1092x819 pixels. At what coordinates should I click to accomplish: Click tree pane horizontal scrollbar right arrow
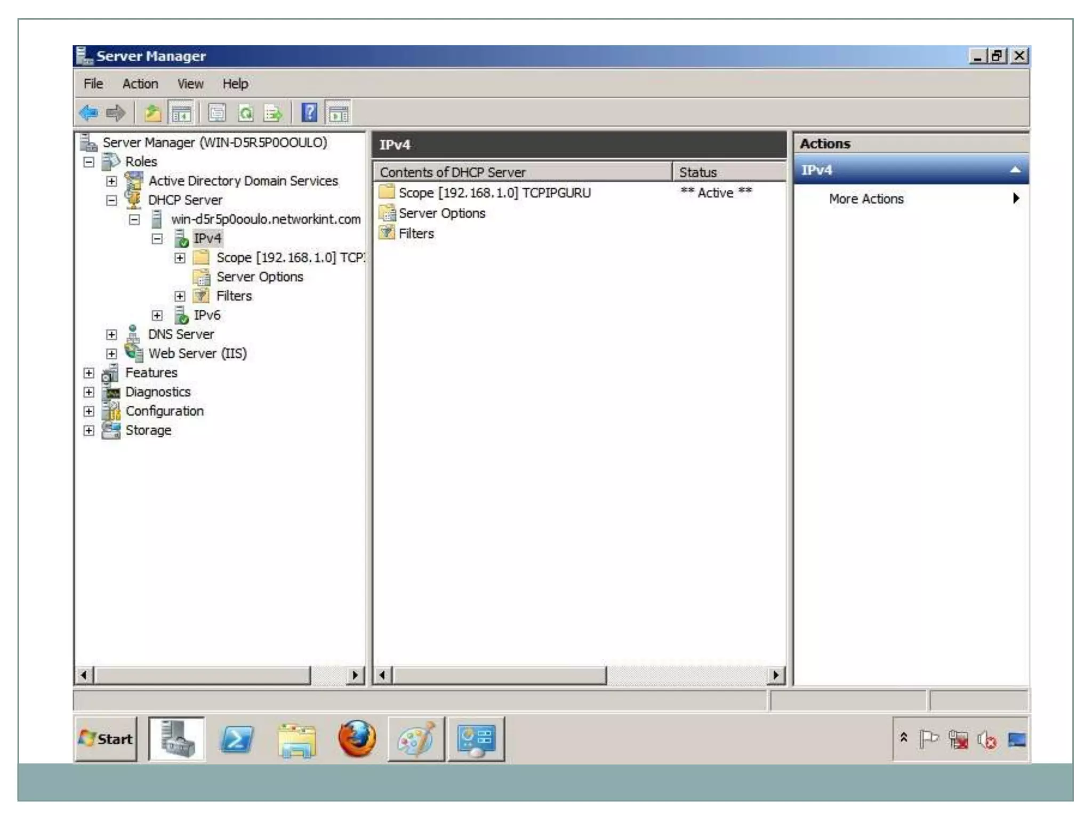tap(355, 675)
